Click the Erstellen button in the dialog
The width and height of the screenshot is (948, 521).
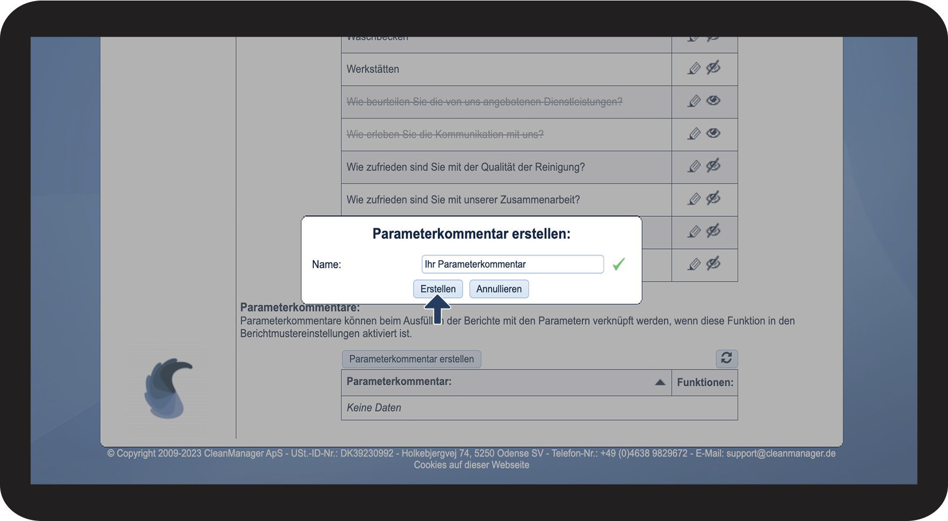coord(438,289)
